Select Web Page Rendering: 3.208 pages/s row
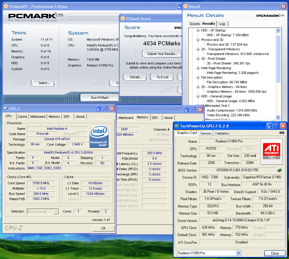 click(233, 73)
